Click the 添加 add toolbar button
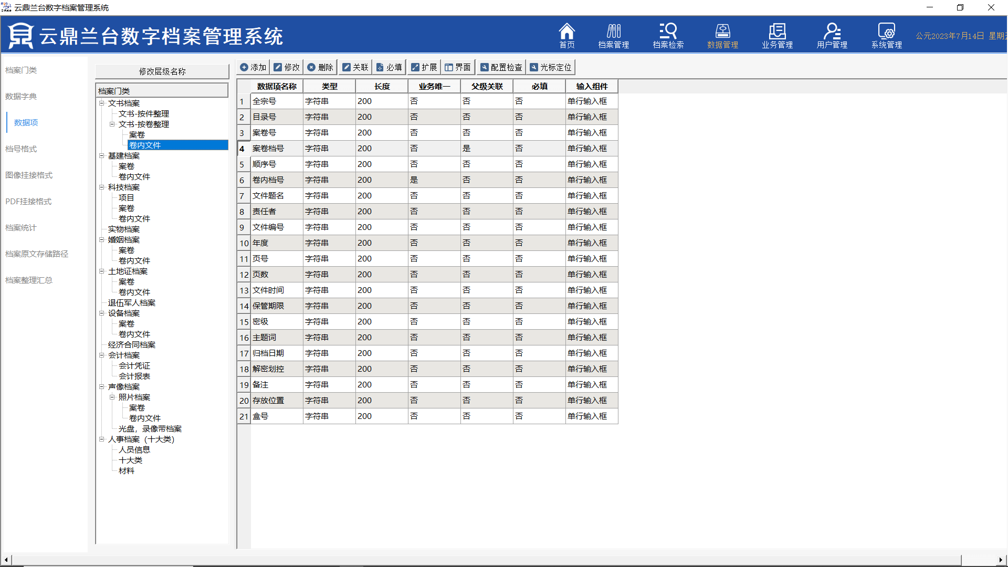The width and height of the screenshot is (1008, 567). [253, 67]
